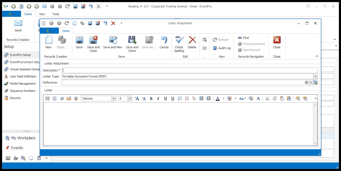Click the text highlight color swatch

pyautogui.click(x=230, y=98)
